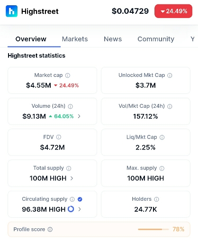Screen dimensions: 198x243
Task: Open the Liq/Mkt Cap info icon
Action: pyautogui.click(x=162, y=137)
